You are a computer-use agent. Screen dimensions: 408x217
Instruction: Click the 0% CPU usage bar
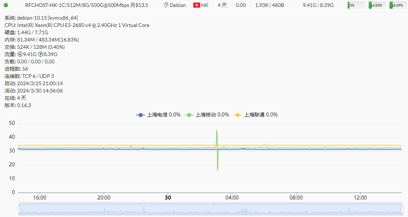[x=356, y=5]
